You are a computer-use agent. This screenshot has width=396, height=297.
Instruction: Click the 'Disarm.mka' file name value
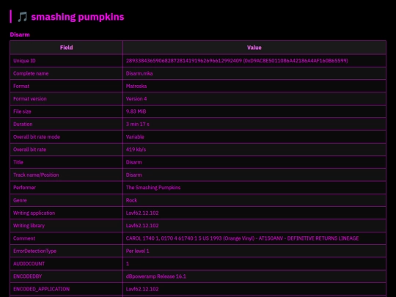tap(139, 73)
